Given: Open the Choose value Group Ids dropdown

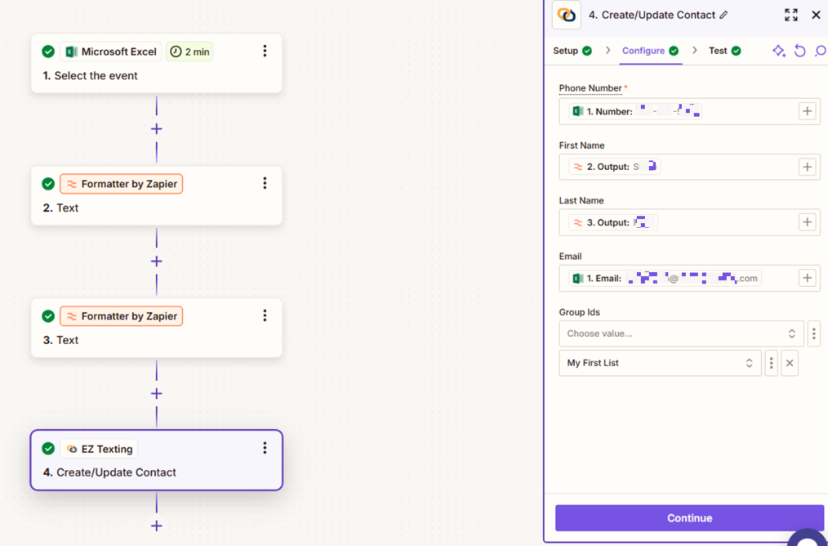Looking at the screenshot, I should coord(682,333).
